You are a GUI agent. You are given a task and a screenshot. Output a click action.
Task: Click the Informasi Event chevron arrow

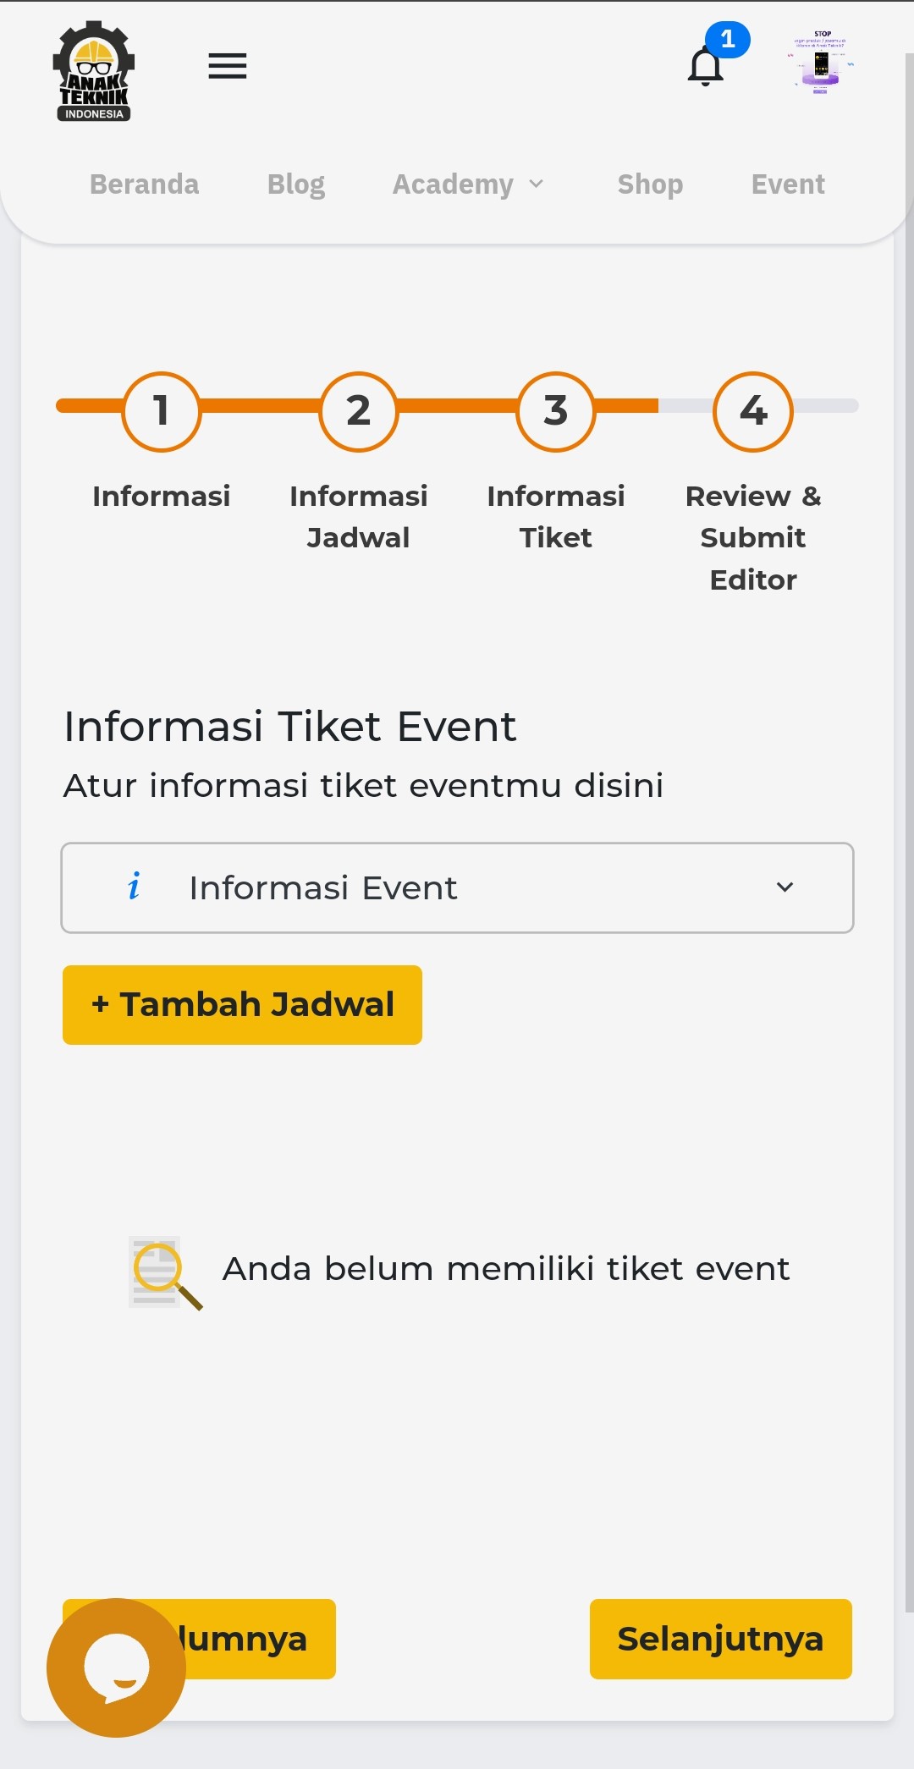[785, 887]
